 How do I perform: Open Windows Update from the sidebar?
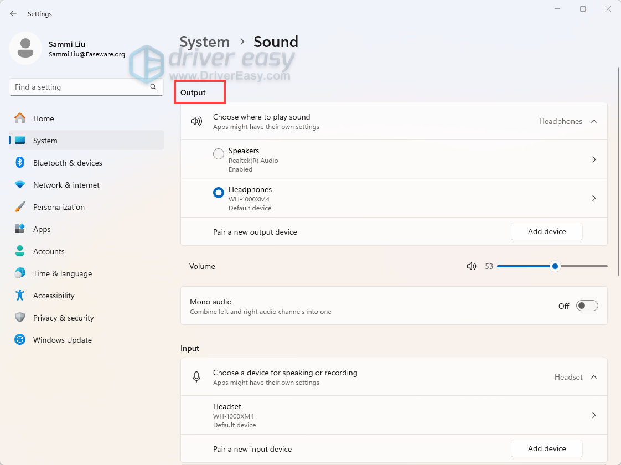click(62, 340)
